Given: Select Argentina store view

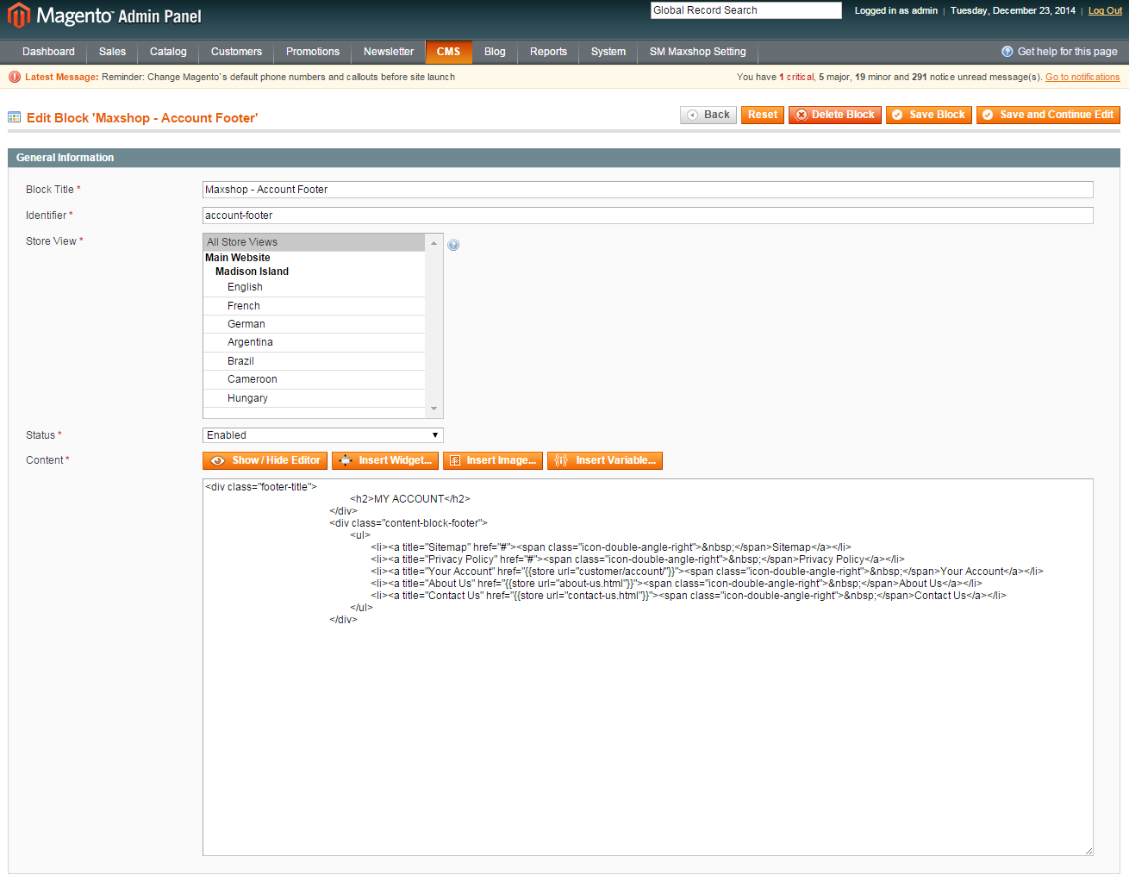Looking at the screenshot, I should coord(314,342).
